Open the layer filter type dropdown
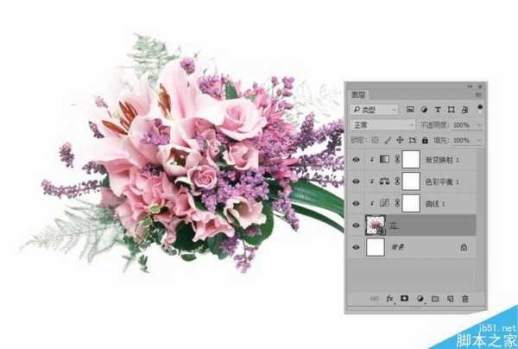The image size is (518, 349). [375, 110]
